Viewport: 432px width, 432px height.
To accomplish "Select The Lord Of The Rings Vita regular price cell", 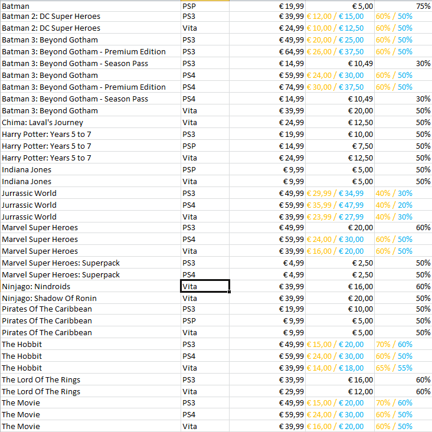I will pyautogui.click(x=267, y=391).
